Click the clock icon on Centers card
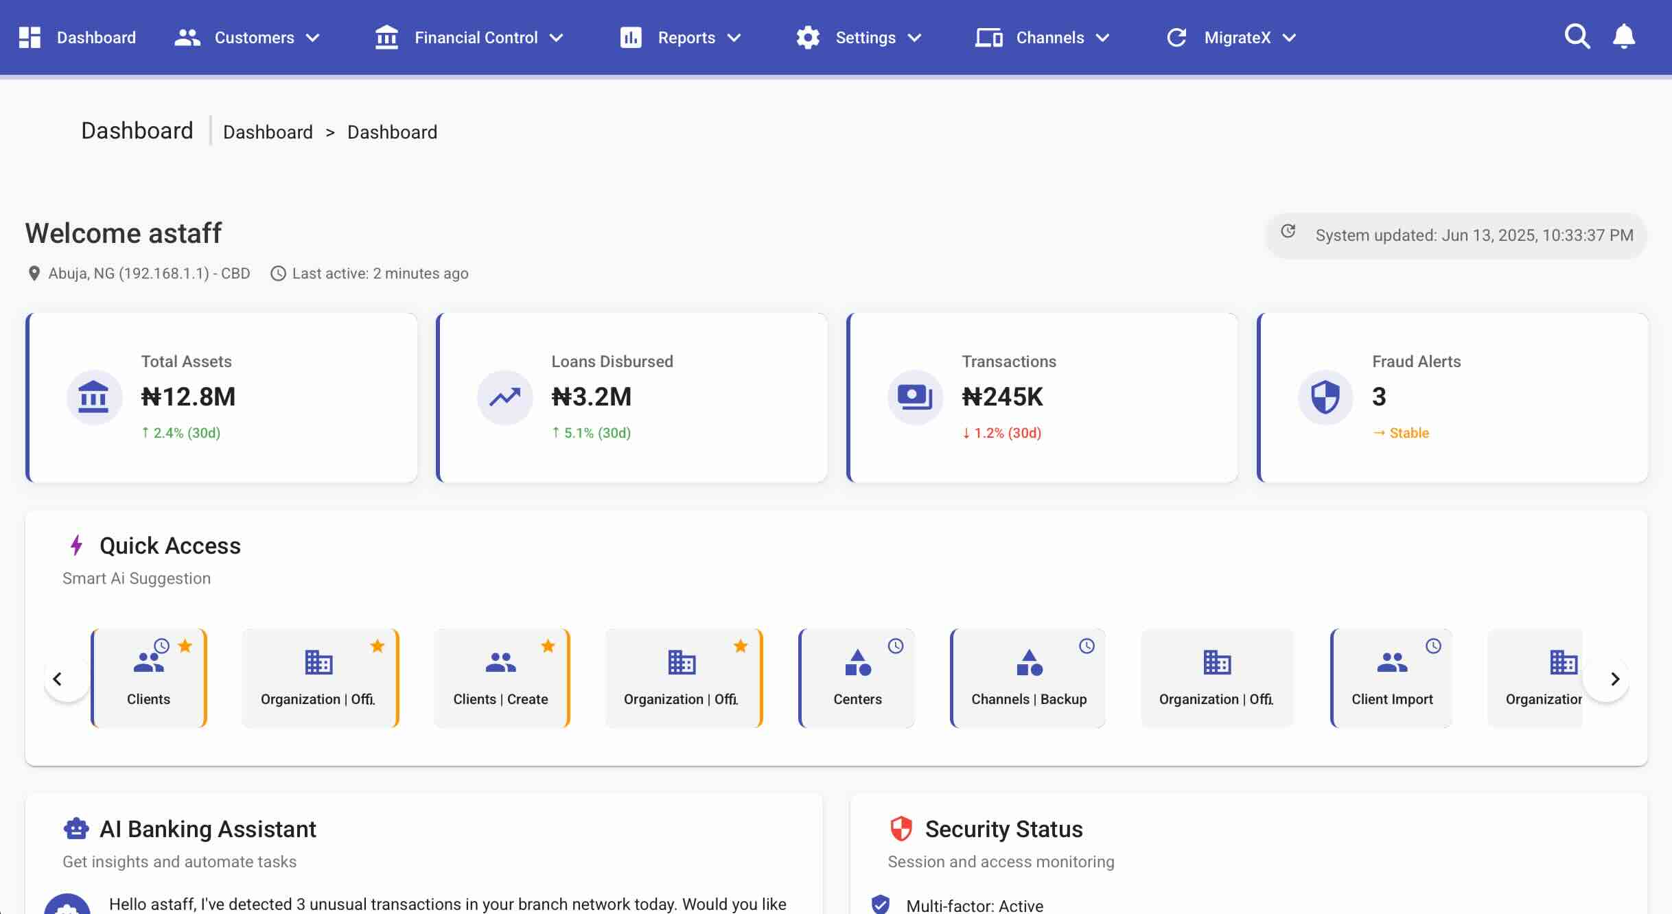Image resolution: width=1672 pixels, height=914 pixels. pyautogui.click(x=896, y=646)
